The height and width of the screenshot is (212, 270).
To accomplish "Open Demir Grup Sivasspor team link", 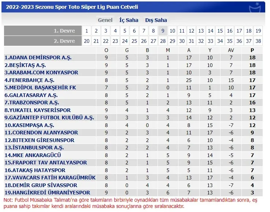I will 41,185.
